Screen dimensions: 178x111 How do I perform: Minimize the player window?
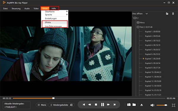(x=164, y=3)
